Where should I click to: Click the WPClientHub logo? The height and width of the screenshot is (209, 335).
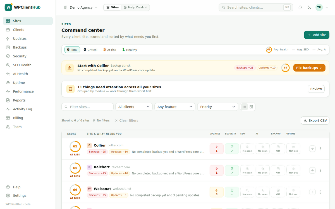pyautogui.click(x=23, y=7)
